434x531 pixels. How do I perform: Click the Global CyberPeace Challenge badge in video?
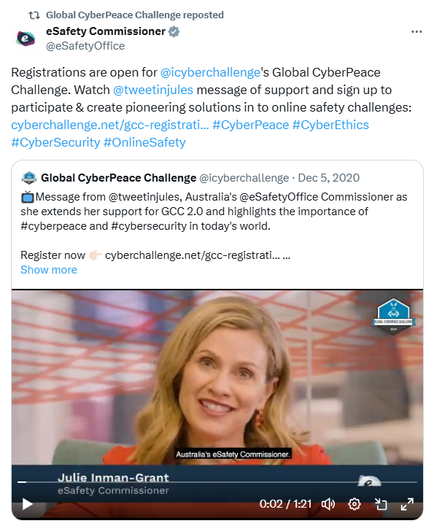coord(393,317)
